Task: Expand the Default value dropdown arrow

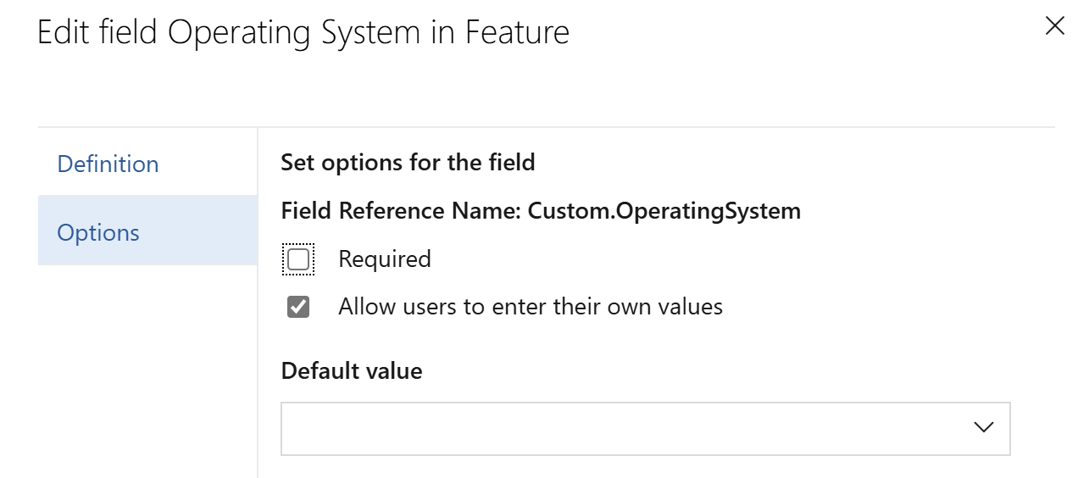Action: pos(983,428)
